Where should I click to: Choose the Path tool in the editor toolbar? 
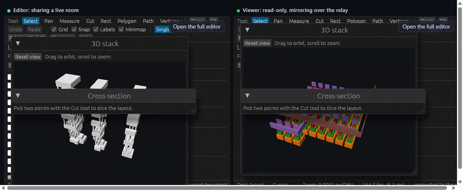click(148, 21)
